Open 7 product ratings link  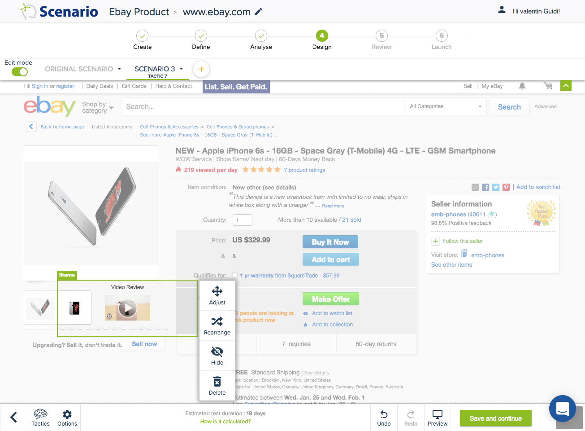304,170
